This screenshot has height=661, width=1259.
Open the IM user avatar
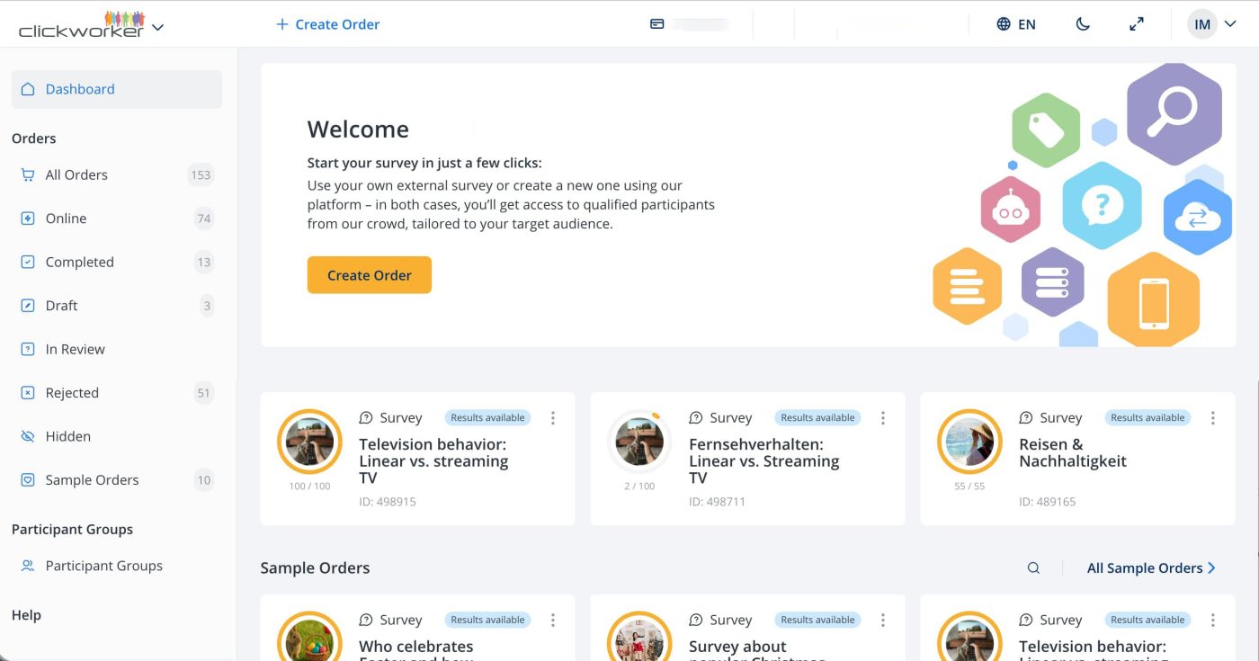pos(1202,24)
